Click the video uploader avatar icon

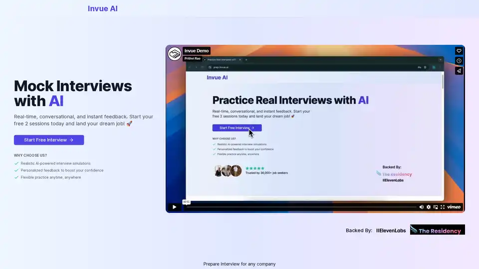175,54
